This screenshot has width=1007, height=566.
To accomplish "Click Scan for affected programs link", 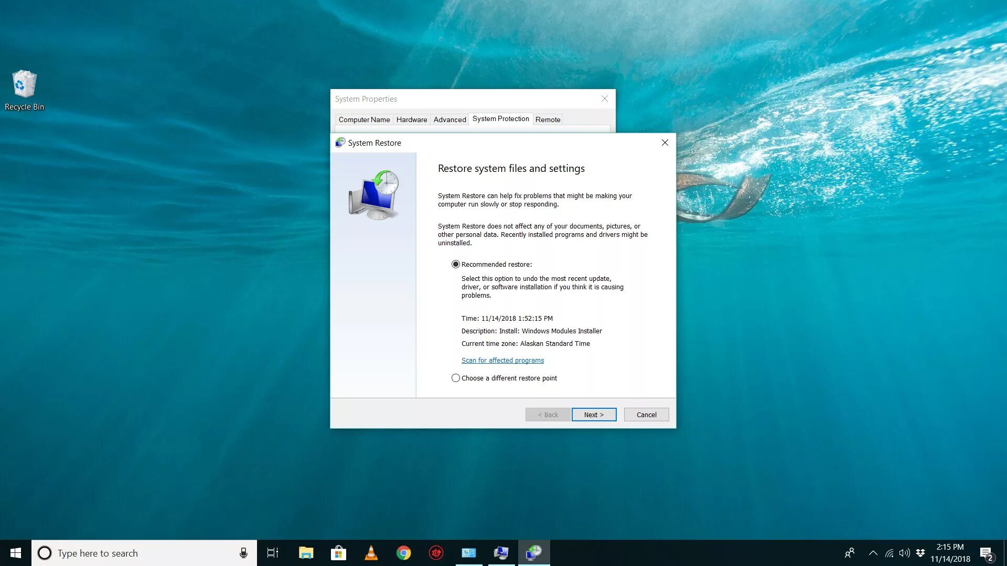I will (502, 361).
